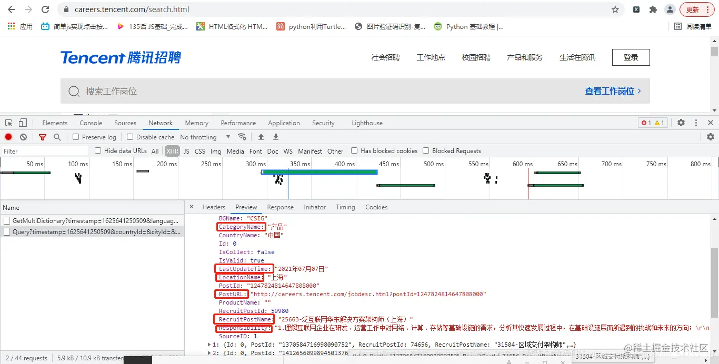Screen dimensions: 719x364
Task: Click the browser forward arrow
Action: (x=28, y=9)
